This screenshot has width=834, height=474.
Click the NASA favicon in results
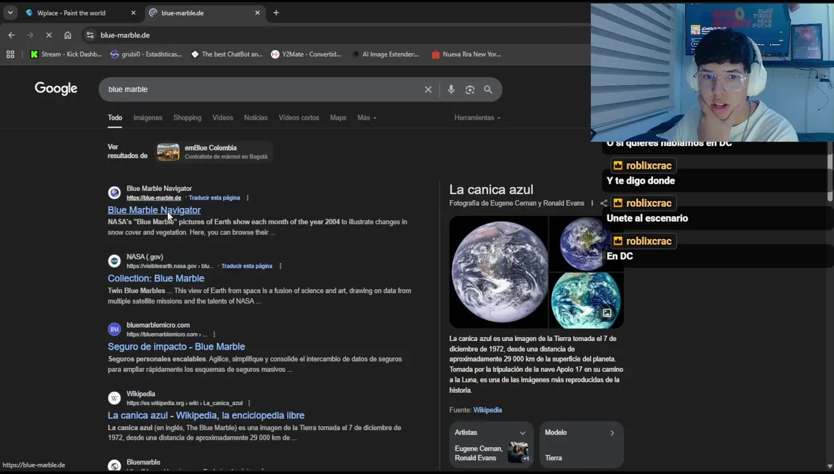point(115,261)
